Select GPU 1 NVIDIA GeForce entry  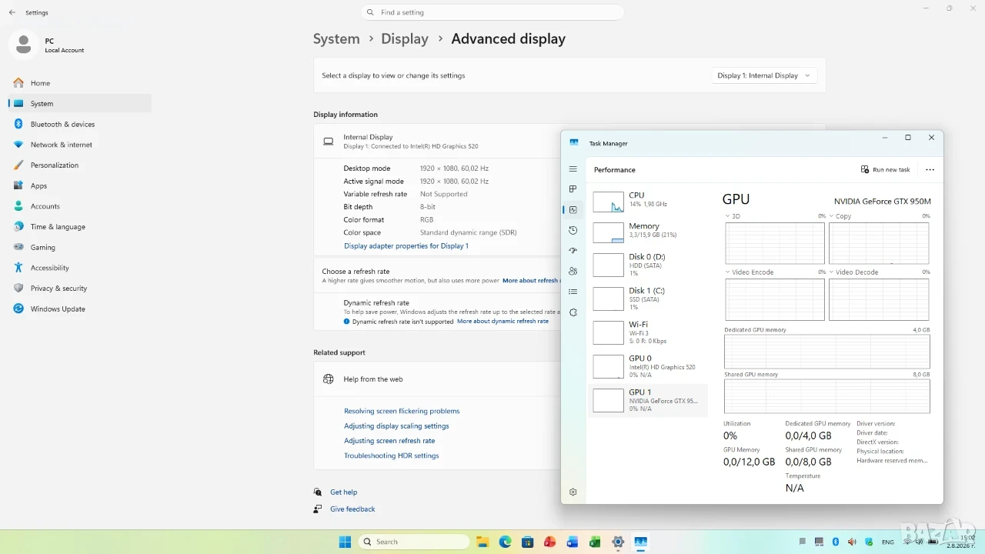pyautogui.click(x=648, y=400)
